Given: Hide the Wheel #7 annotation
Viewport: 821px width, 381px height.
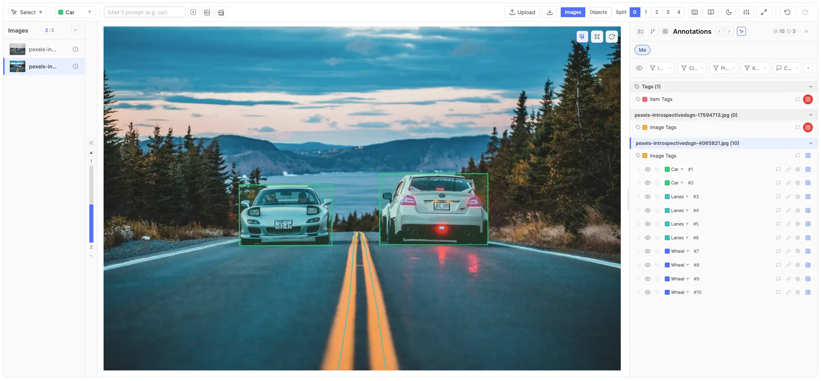Looking at the screenshot, I should click(x=648, y=251).
